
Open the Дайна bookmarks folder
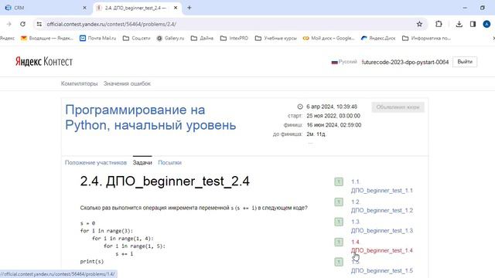coord(202,38)
